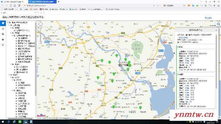221x124 pixels.
Task: Click the map zoom level slider track
Action: tap(40, 35)
